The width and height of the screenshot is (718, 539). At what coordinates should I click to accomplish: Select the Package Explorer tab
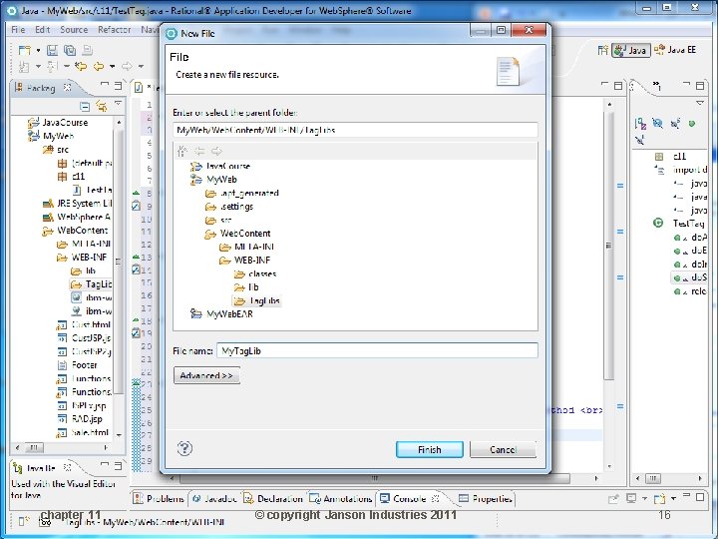click(42, 87)
